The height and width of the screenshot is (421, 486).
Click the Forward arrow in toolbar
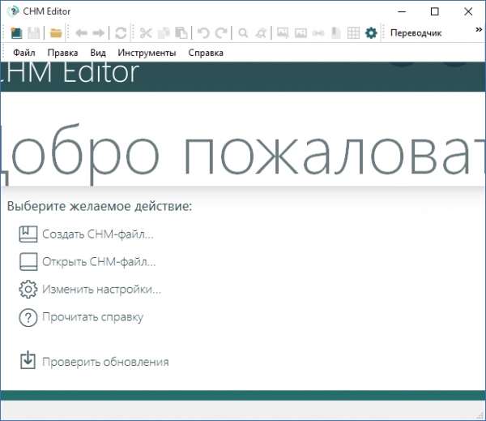[99, 33]
